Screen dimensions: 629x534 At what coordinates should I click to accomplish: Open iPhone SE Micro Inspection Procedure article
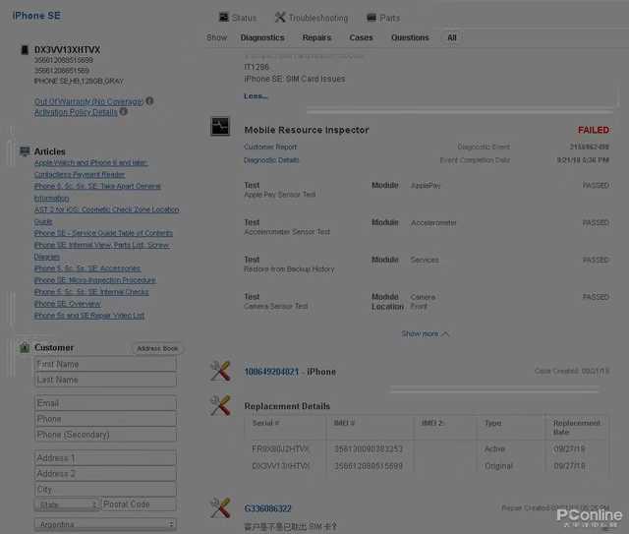pos(95,280)
